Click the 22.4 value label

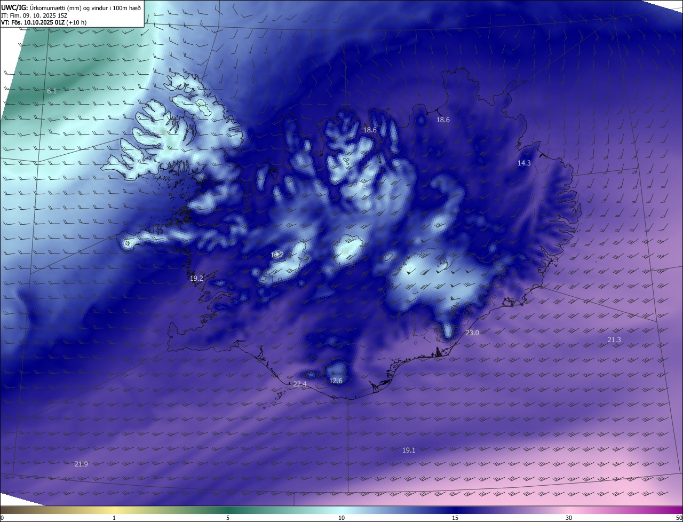[x=300, y=384]
